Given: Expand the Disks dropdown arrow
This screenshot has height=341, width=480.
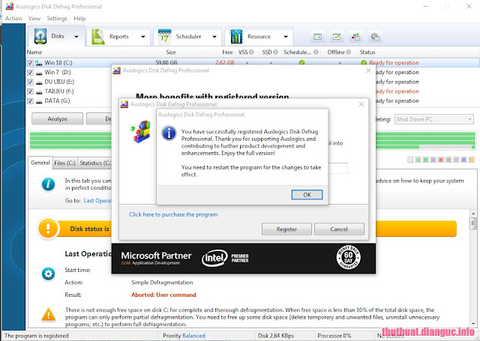Looking at the screenshot, I should click(76, 37).
